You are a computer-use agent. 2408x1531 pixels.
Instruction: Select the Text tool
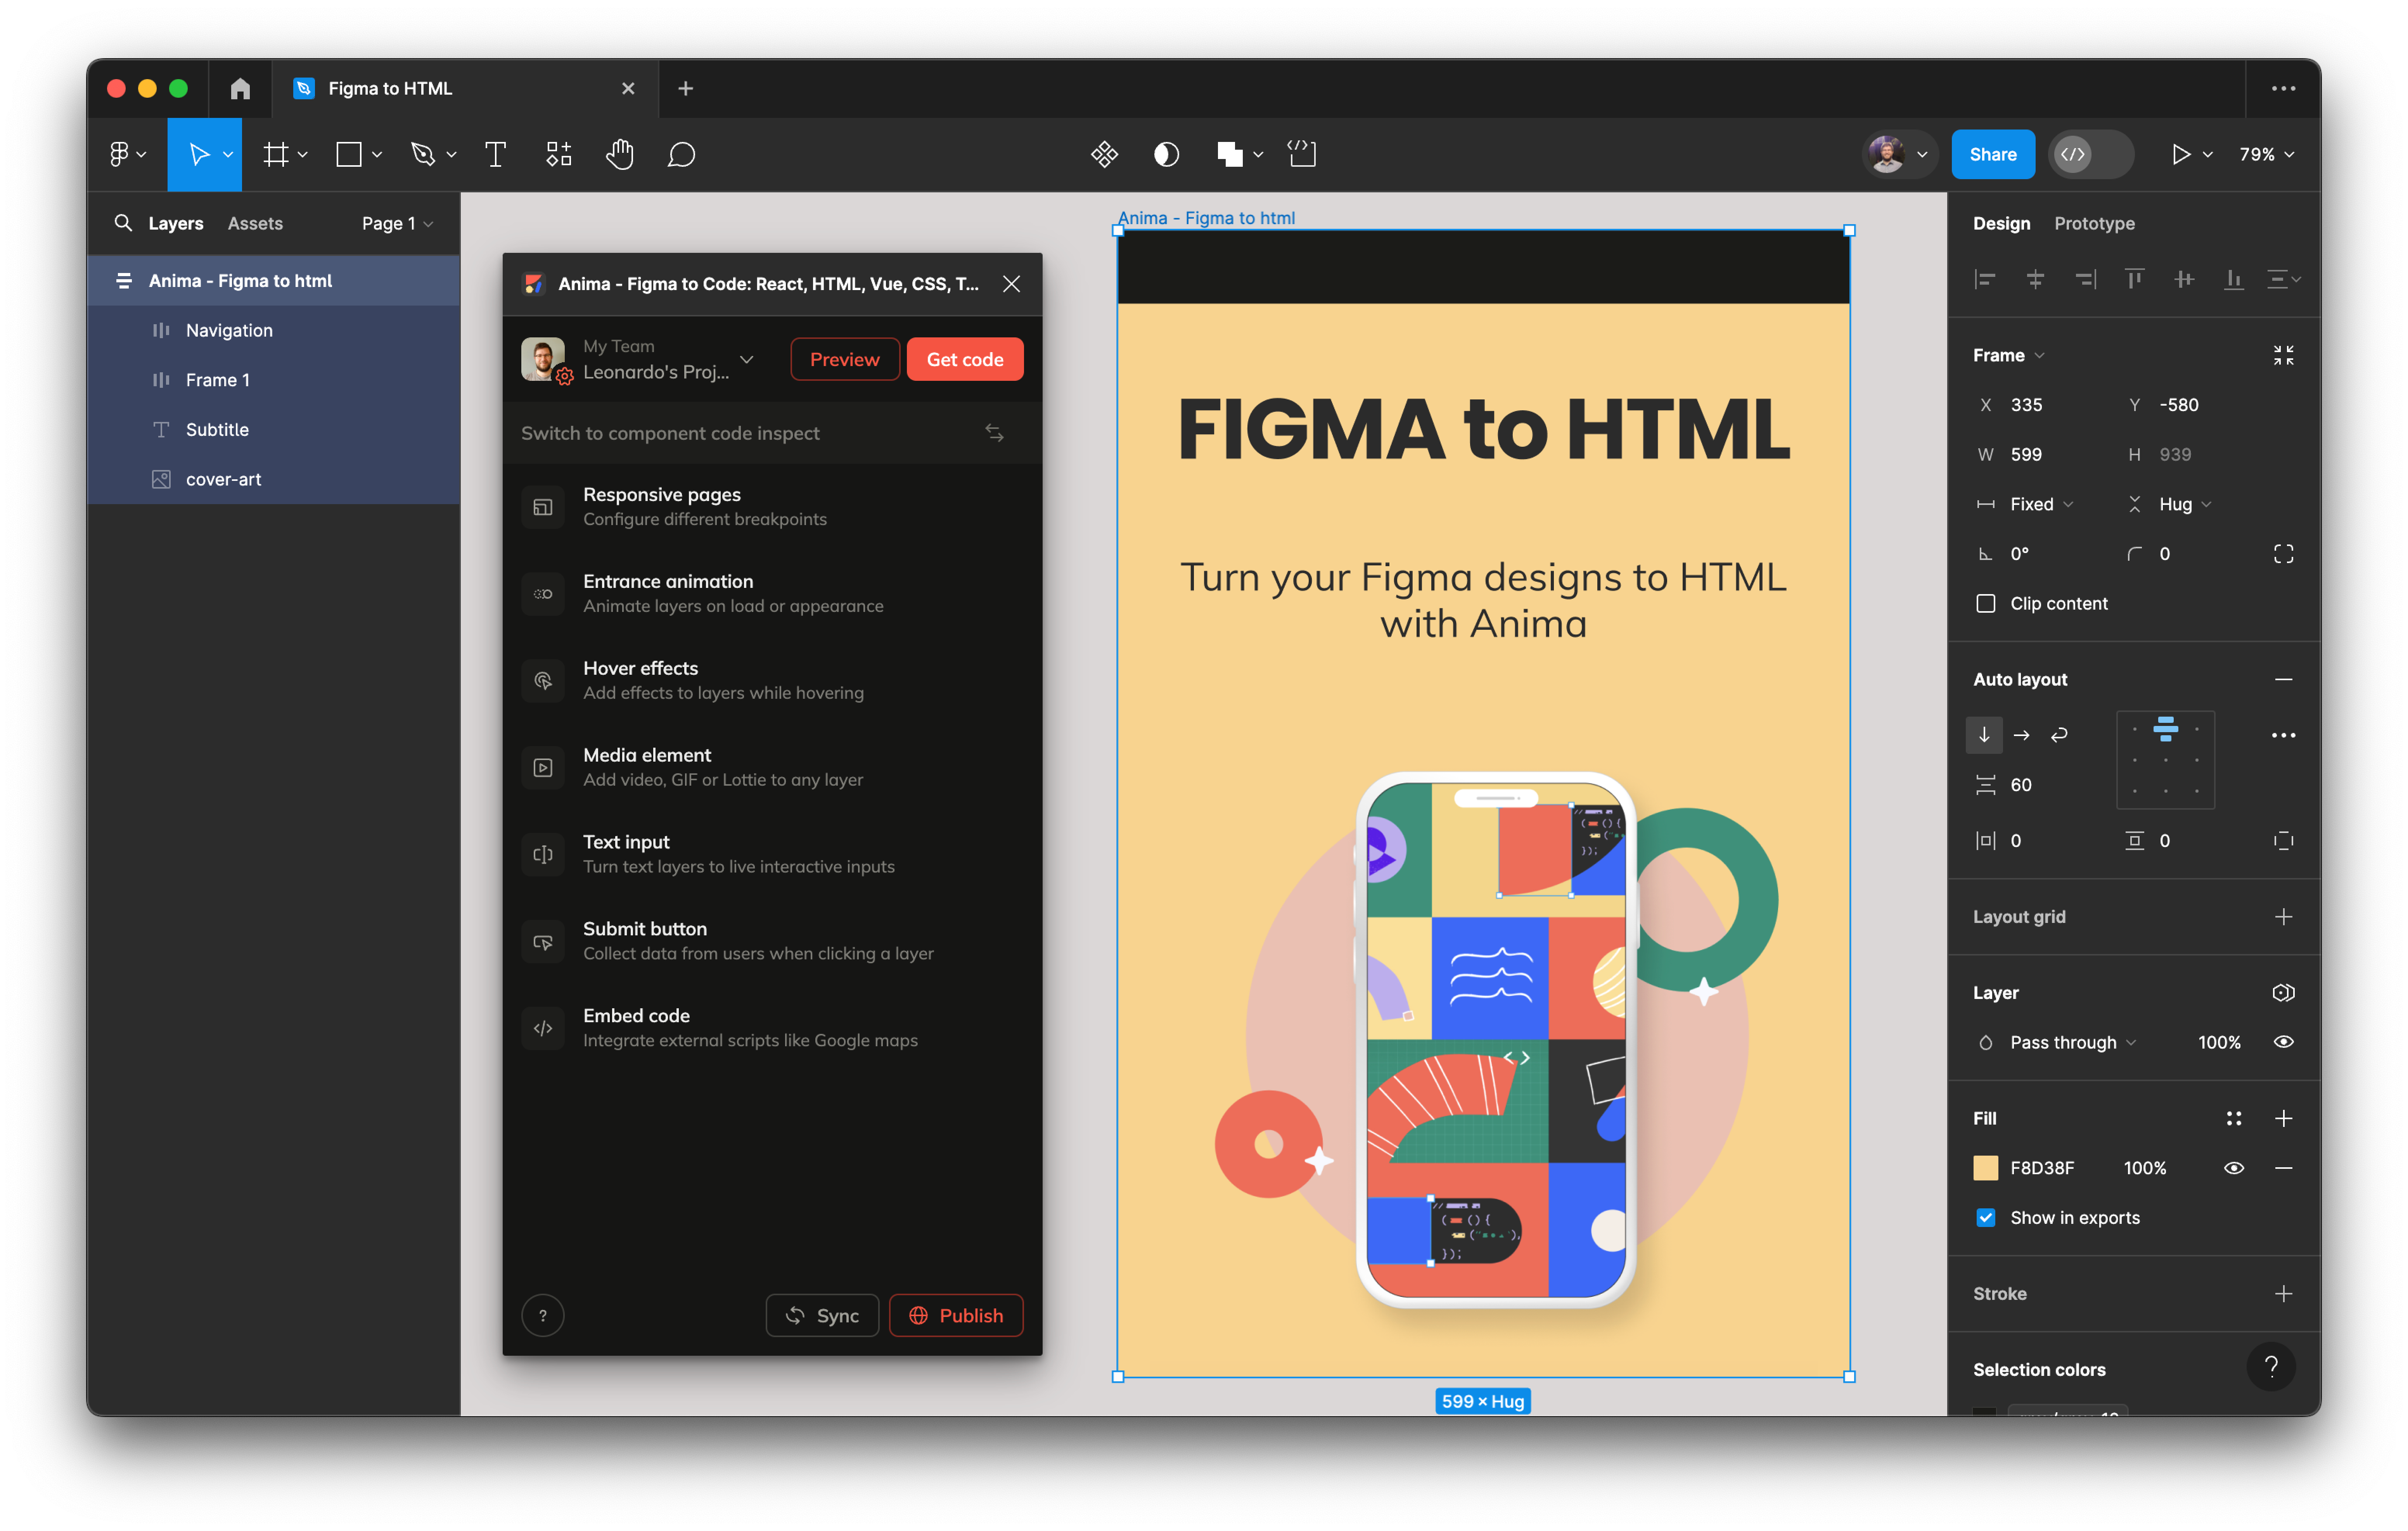point(495,154)
